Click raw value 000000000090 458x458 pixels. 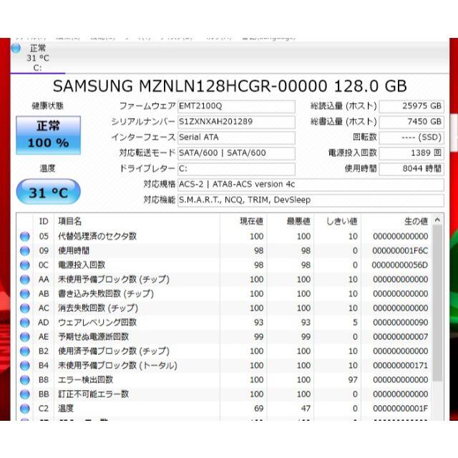401,323
